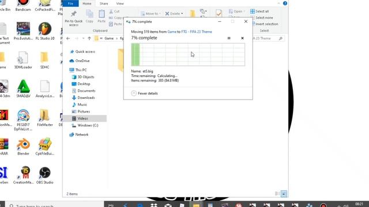Select This PC in navigation pane

click(78, 70)
